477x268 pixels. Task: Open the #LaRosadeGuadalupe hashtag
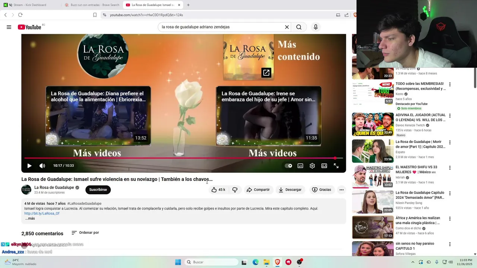pos(84,204)
